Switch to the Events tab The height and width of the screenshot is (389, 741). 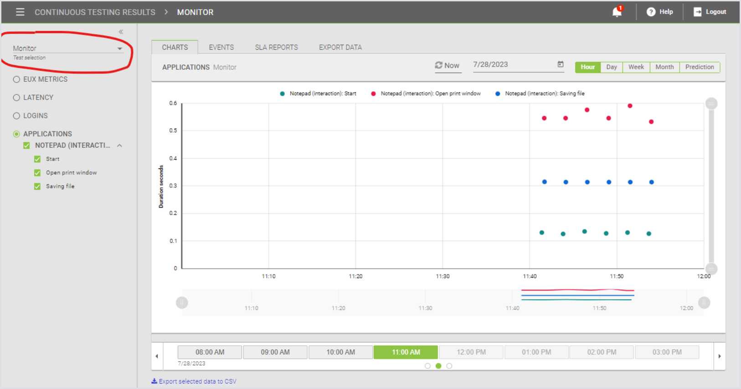coord(221,47)
